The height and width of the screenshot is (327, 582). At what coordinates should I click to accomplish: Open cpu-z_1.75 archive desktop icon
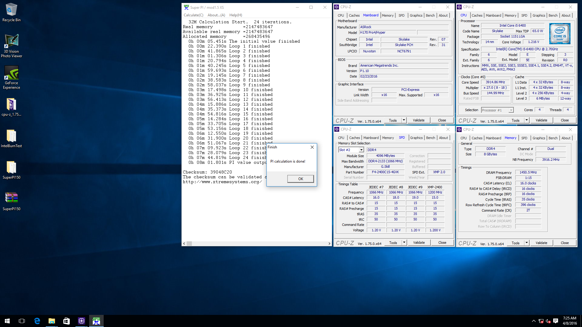tap(12, 107)
